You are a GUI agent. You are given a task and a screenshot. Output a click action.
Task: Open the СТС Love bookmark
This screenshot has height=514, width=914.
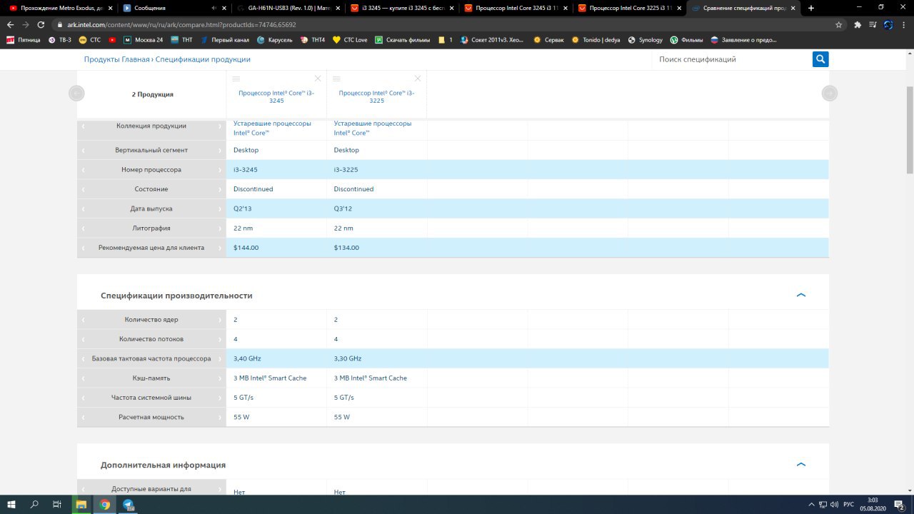[350, 40]
